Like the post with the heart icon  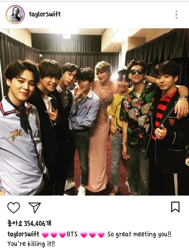[x=14, y=208]
